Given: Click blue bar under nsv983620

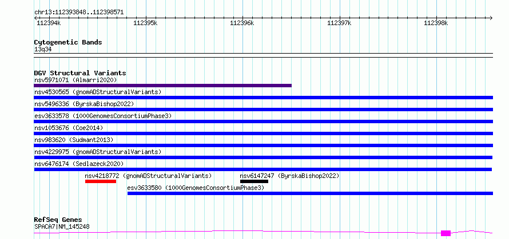Looking at the screenshot, I should pos(263,145).
